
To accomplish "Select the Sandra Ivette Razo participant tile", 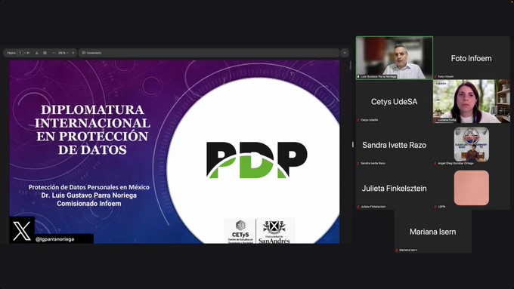I will (395, 145).
